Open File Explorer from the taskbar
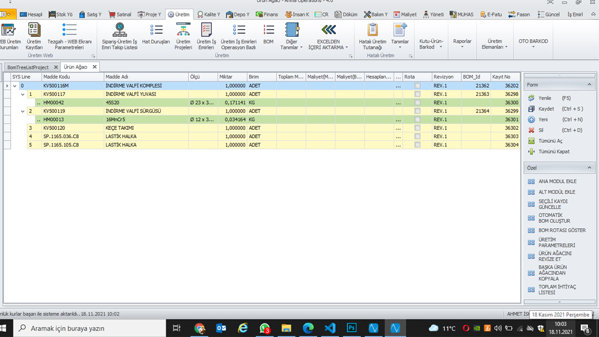The height and width of the screenshot is (337, 599). tap(286, 328)
